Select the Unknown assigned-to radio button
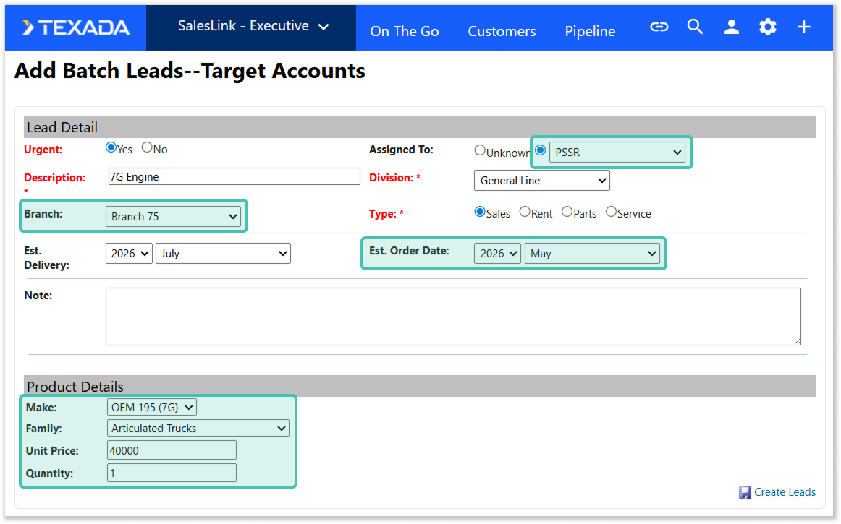 tap(480, 151)
